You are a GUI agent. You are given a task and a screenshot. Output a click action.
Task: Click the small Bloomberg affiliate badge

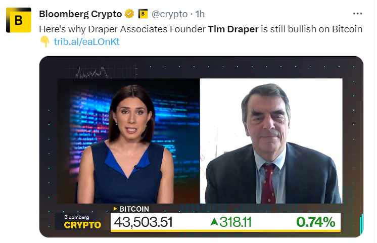coord(143,14)
